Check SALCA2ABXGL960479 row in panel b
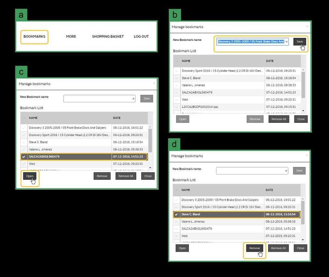 click(177, 92)
